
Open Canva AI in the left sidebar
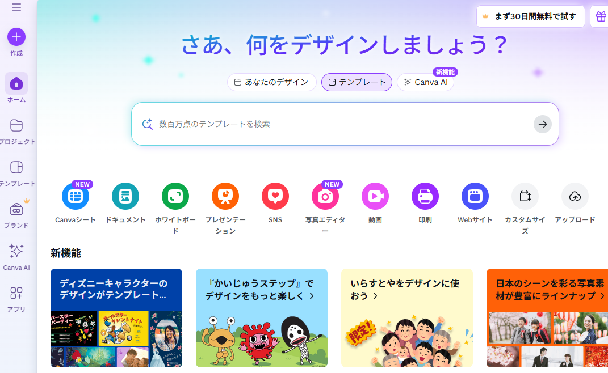[x=16, y=257]
